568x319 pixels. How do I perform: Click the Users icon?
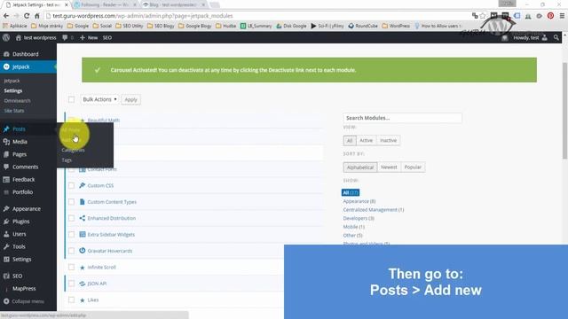click(6, 234)
